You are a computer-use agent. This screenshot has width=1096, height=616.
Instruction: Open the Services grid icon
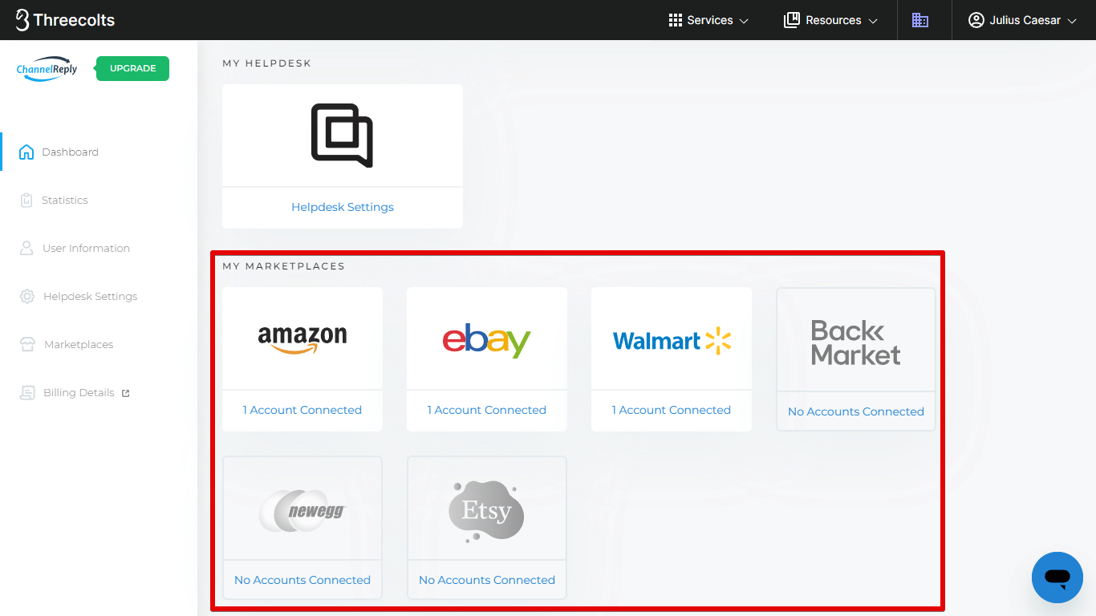pos(675,20)
